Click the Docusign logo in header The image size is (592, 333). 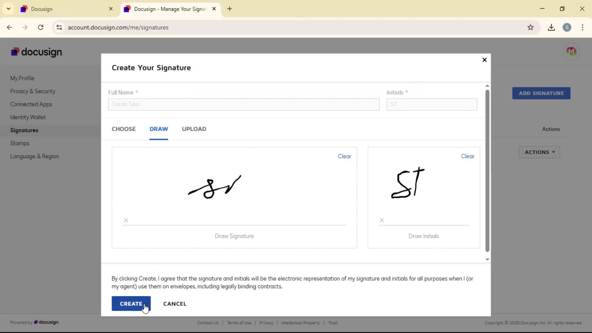[36, 52]
